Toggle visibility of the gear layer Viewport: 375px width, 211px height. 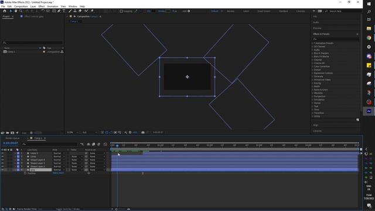2,170
